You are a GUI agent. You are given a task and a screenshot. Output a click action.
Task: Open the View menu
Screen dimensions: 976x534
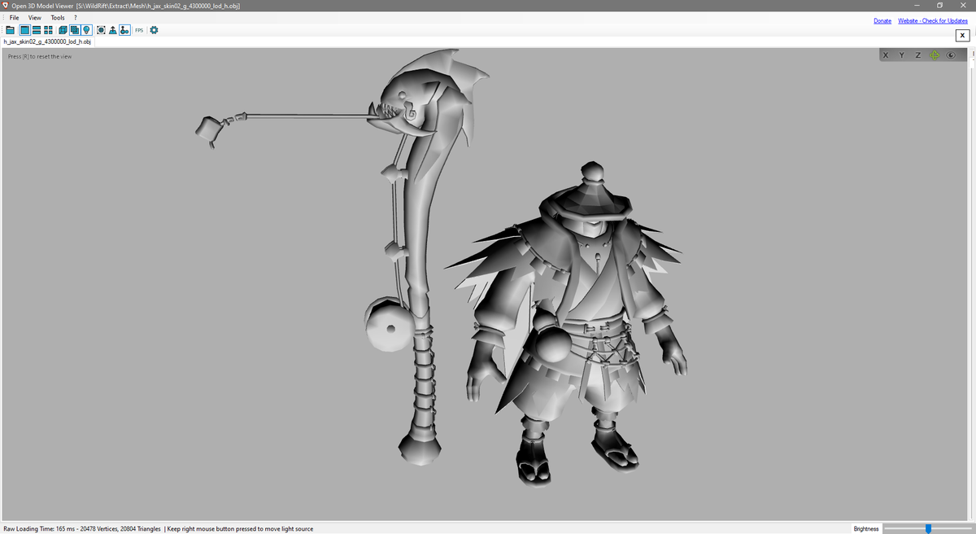(x=34, y=17)
